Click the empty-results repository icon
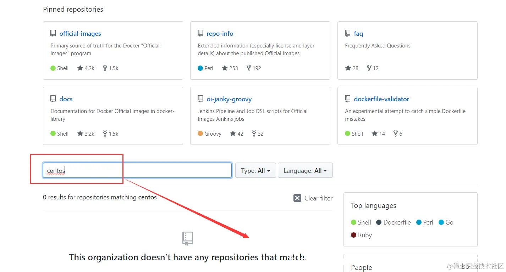506x272 pixels. 188,238
